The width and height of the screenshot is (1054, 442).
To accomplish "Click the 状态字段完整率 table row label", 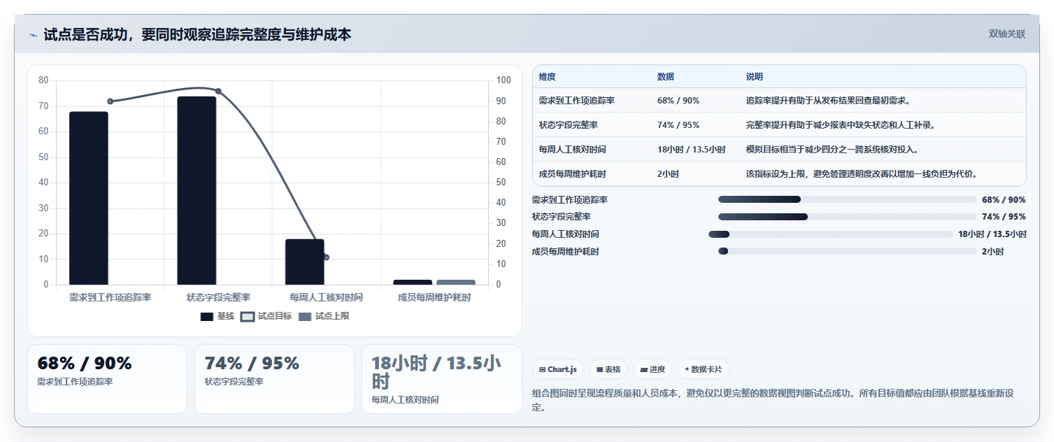I will 568,125.
